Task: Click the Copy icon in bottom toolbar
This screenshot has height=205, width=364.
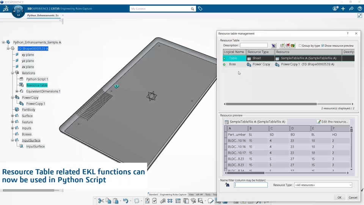Action: [x=108, y=200]
